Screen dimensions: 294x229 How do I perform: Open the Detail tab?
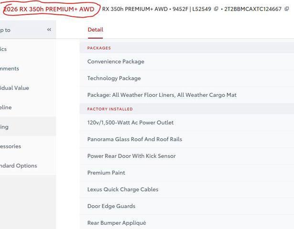95,30
